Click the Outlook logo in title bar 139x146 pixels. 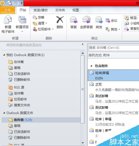3,3
